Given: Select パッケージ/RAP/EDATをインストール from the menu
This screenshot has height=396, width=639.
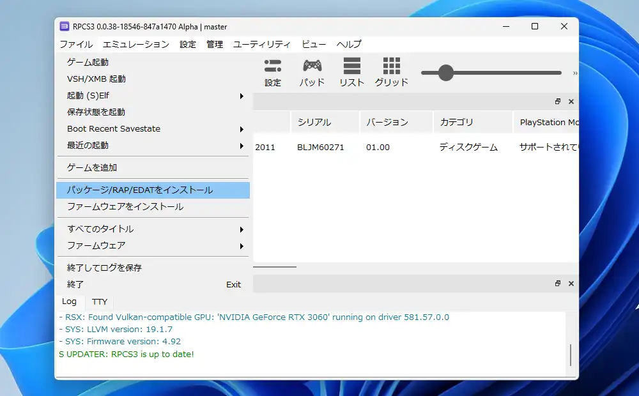Looking at the screenshot, I should coord(153,190).
